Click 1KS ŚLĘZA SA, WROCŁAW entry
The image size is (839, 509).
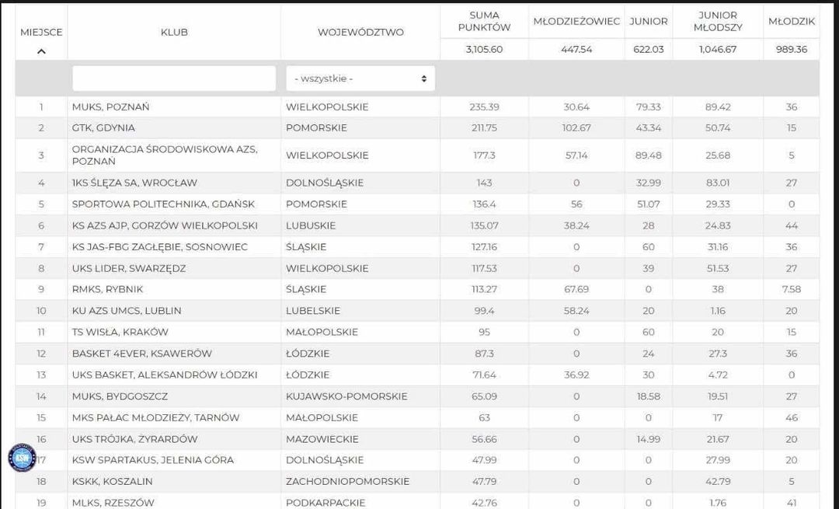tap(134, 183)
